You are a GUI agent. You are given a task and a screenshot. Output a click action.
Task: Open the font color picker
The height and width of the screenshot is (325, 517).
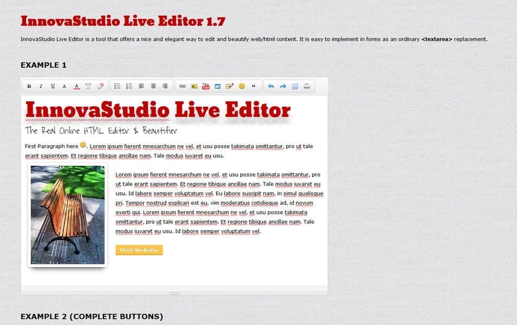76,86
